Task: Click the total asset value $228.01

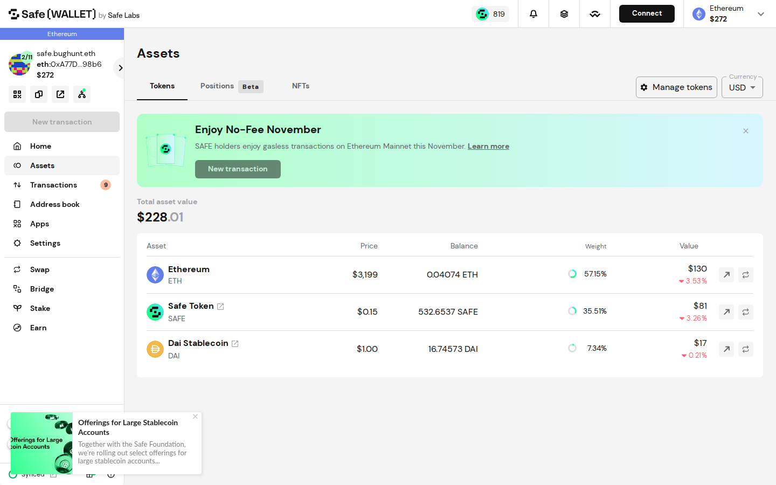Action: [160, 217]
